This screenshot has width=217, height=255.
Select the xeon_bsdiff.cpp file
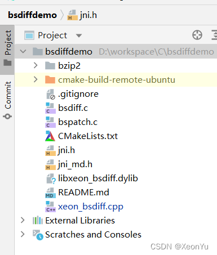tap(91, 207)
